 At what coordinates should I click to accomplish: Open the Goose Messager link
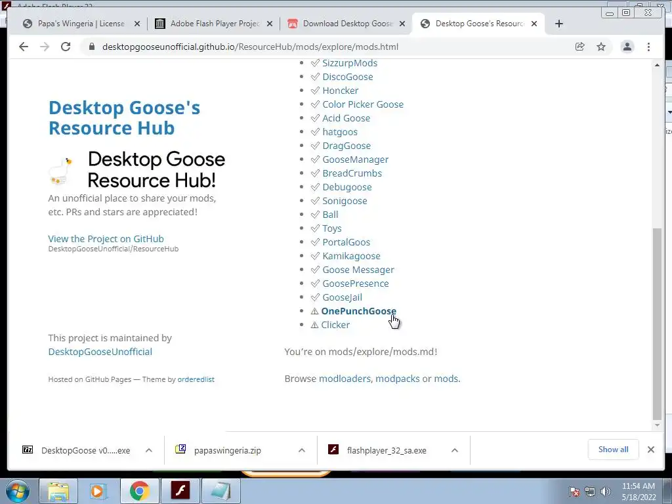[358, 270]
